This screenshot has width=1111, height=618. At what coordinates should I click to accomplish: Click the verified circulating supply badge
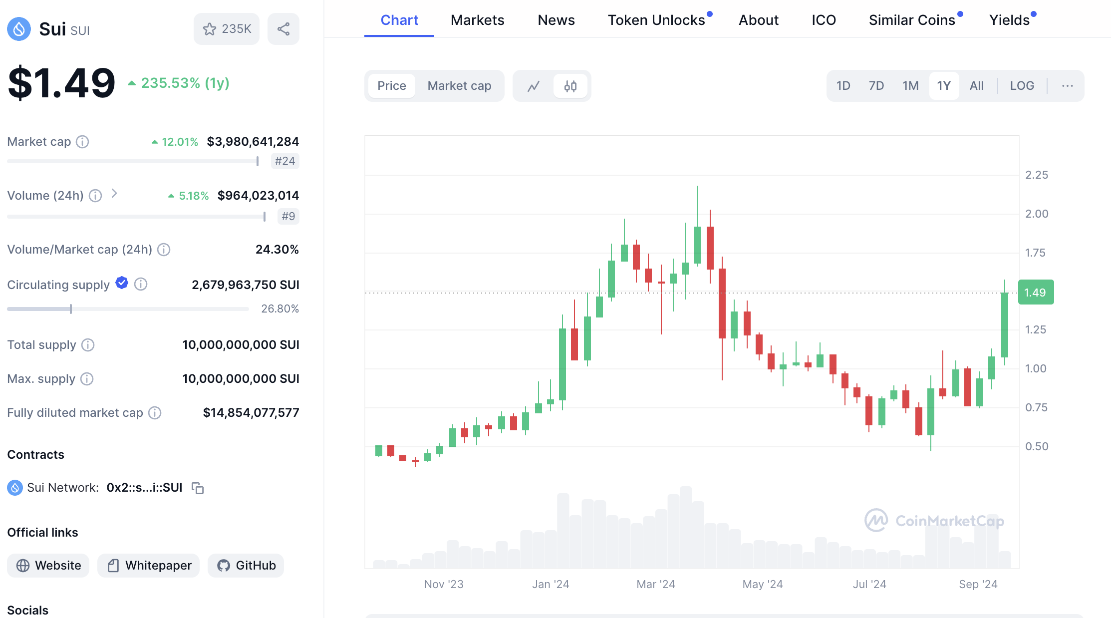122,283
